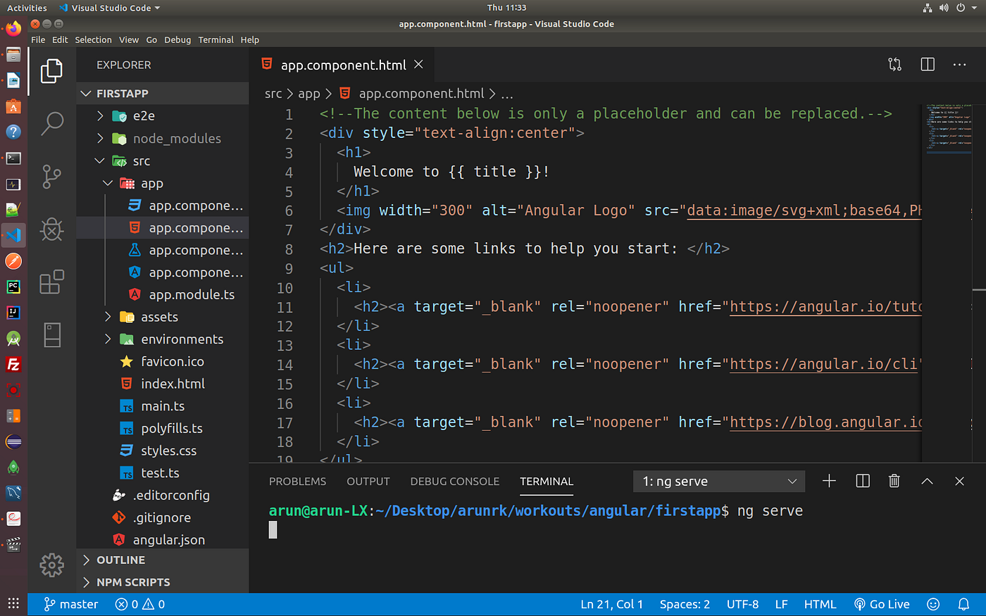Open the '1: ng serve' terminal dropdown

718,481
